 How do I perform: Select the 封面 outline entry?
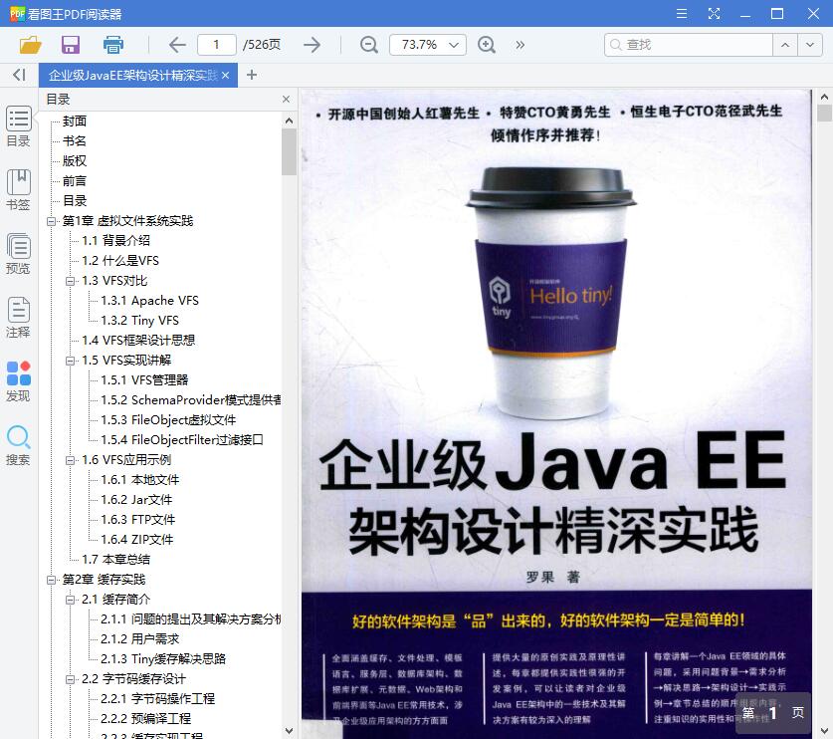click(x=75, y=122)
